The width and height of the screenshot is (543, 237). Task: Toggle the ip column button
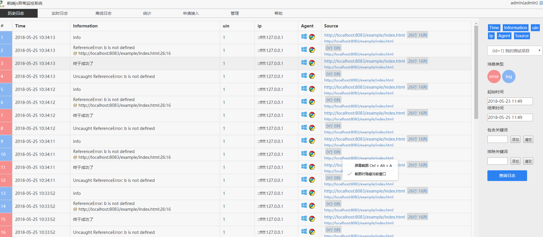pos(491,36)
